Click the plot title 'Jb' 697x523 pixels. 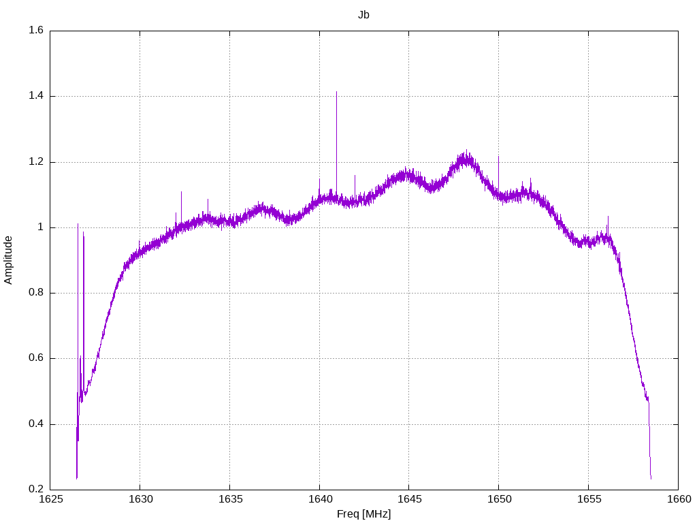coord(363,15)
